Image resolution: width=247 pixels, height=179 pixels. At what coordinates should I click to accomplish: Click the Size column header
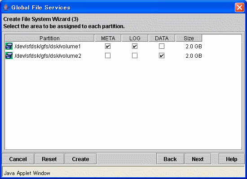click(189, 38)
